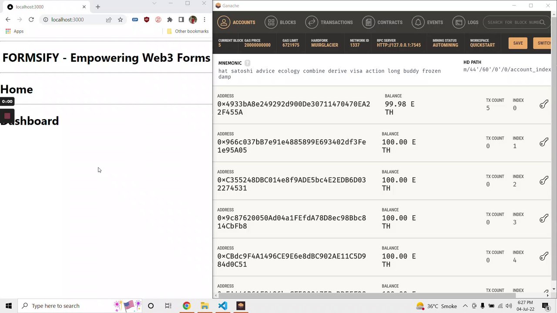Save the Ganache workspace
The height and width of the screenshot is (313, 557).
pos(518,43)
